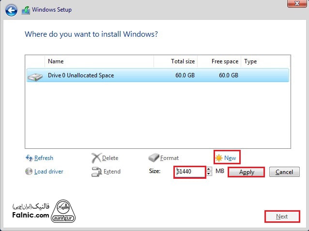Click into the Size input field
The image size is (309, 231).
pos(190,172)
